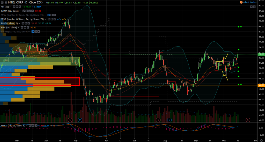Remove the Vol (20) indicator

click(20, 7)
